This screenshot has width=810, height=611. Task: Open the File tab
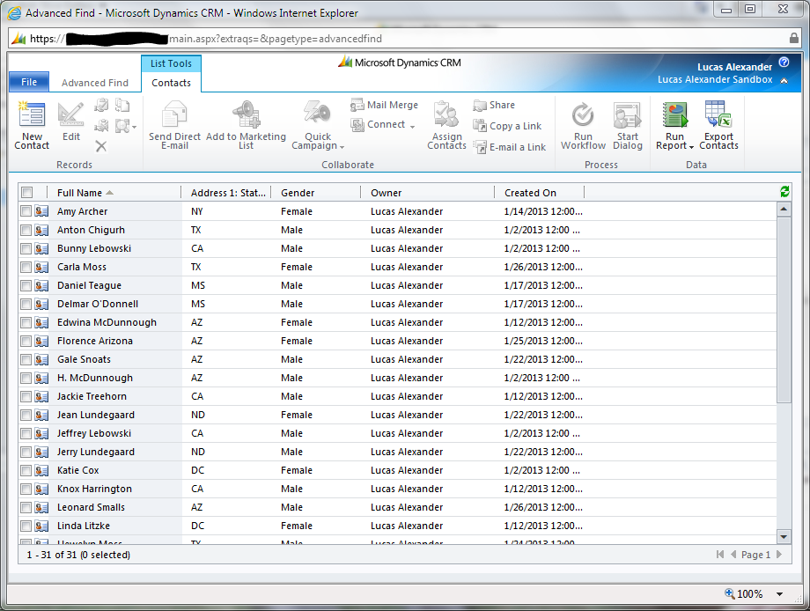click(x=29, y=82)
